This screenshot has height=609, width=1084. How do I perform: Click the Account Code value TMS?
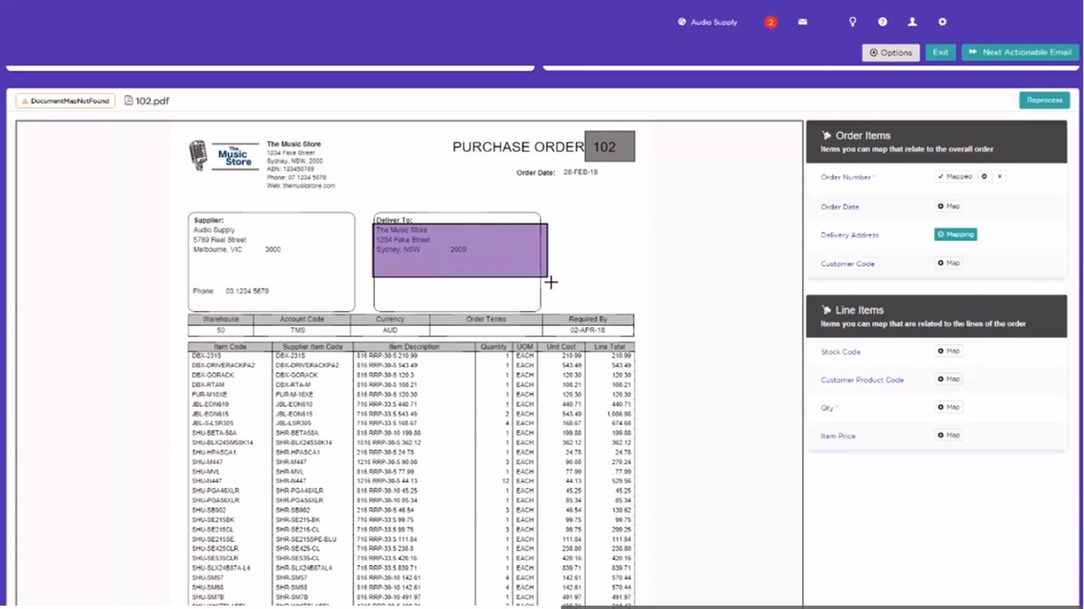click(x=297, y=330)
